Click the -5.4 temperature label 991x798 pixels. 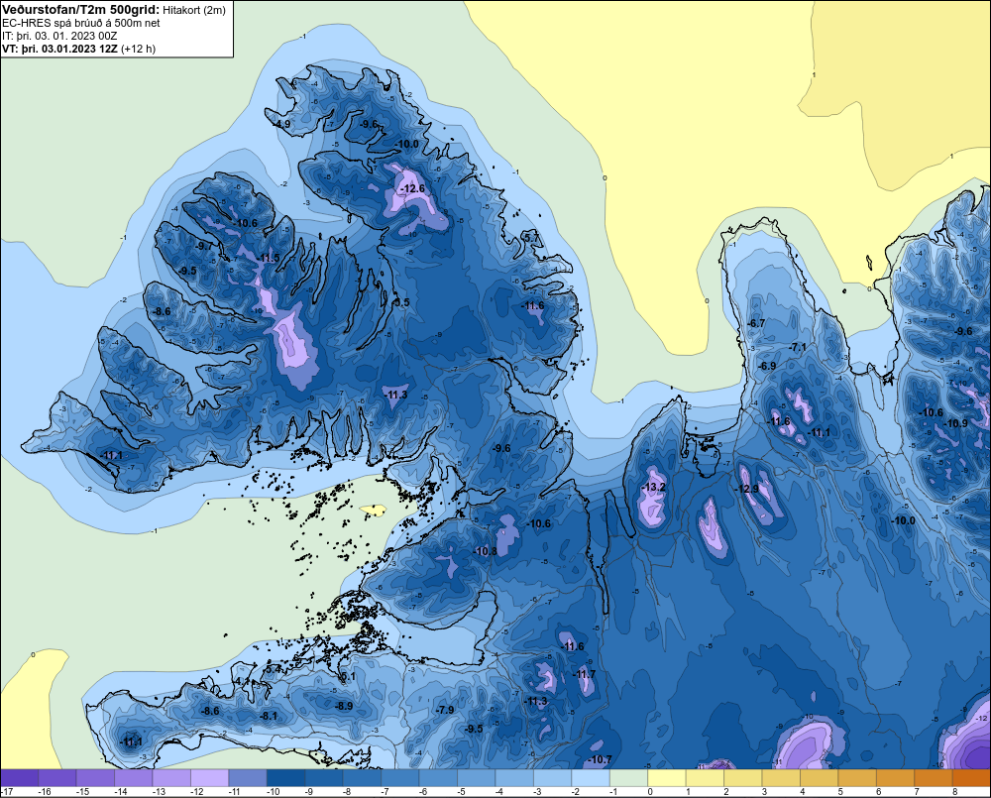(x=273, y=669)
